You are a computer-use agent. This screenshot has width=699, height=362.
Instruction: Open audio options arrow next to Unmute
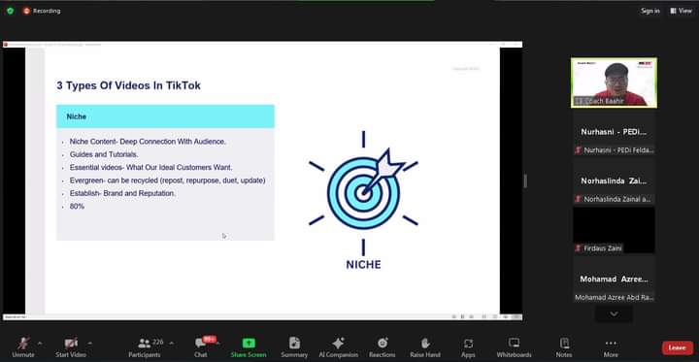point(40,343)
